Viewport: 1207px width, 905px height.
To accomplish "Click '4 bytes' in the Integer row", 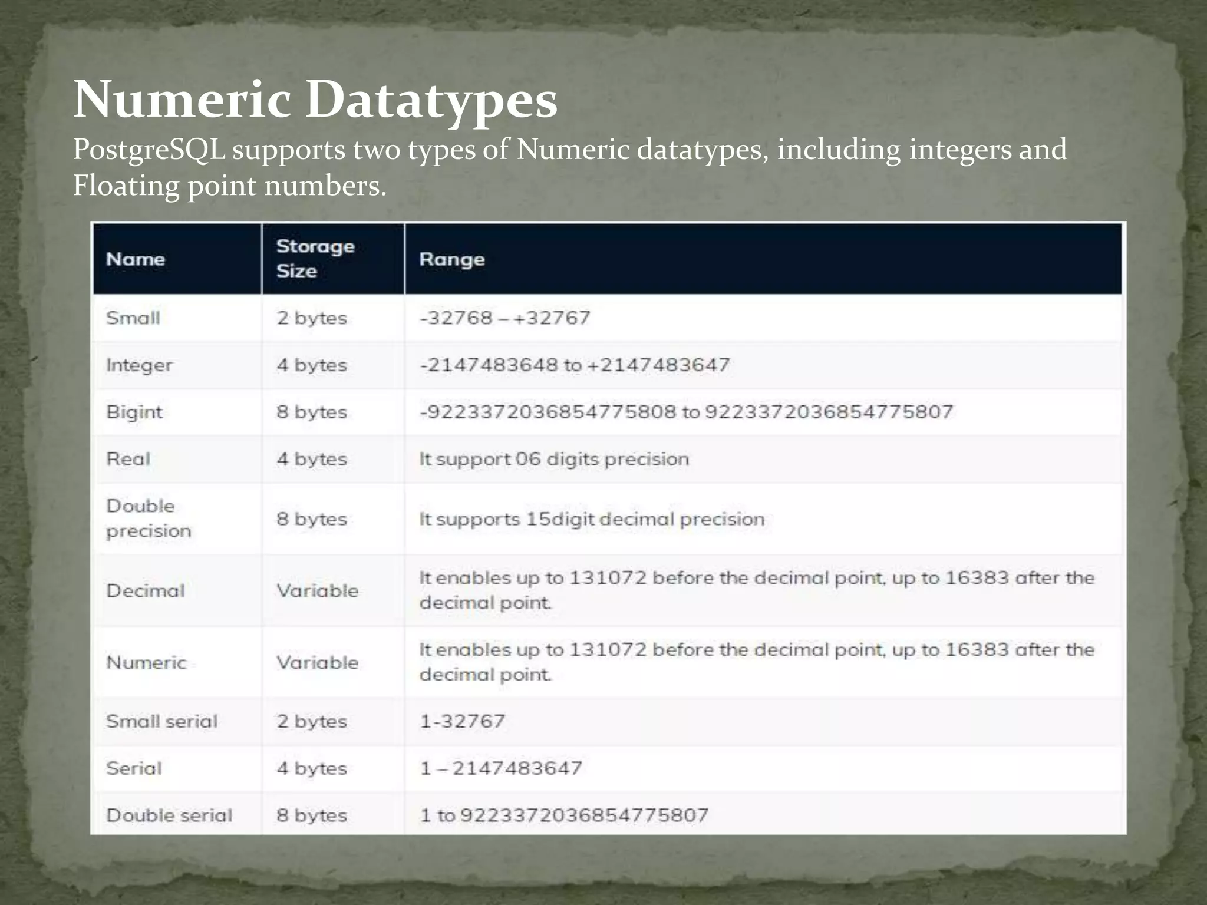I will tap(312, 365).
